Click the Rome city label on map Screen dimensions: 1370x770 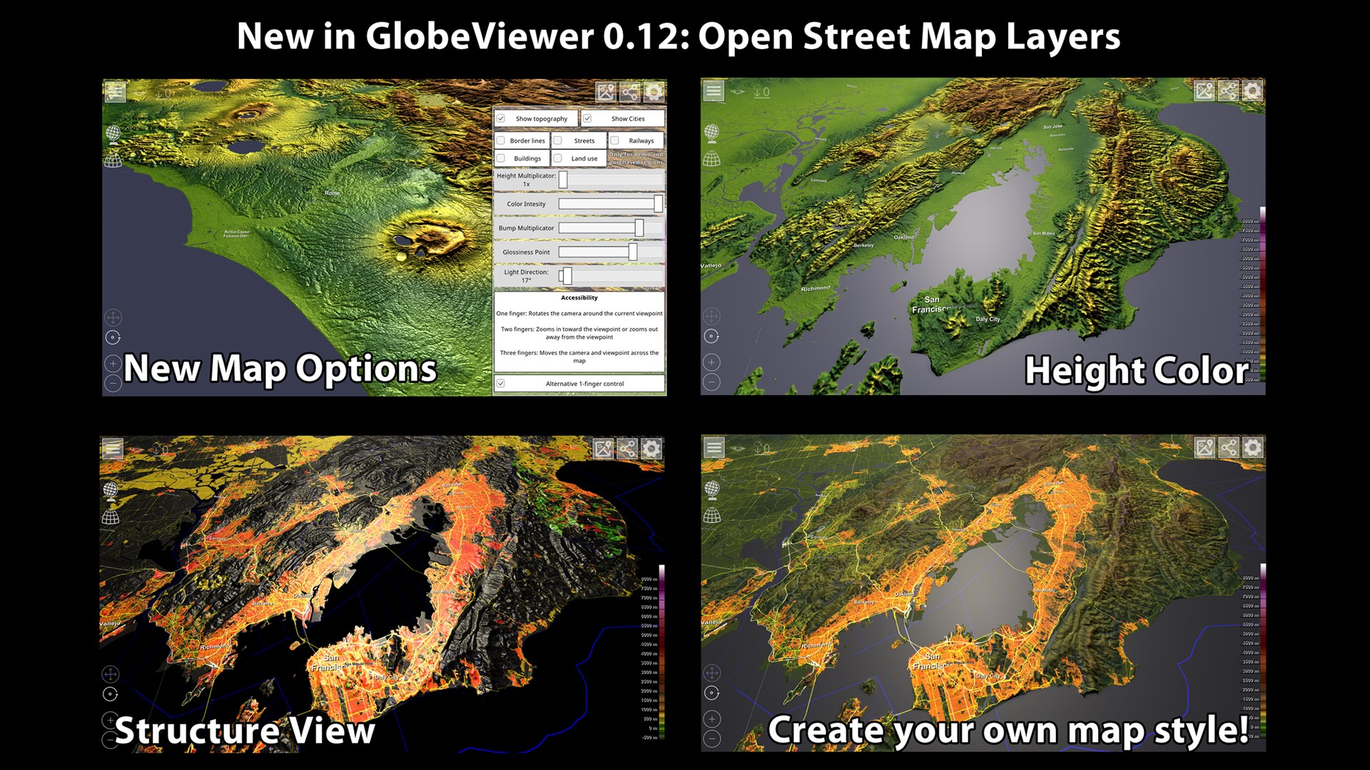(332, 193)
